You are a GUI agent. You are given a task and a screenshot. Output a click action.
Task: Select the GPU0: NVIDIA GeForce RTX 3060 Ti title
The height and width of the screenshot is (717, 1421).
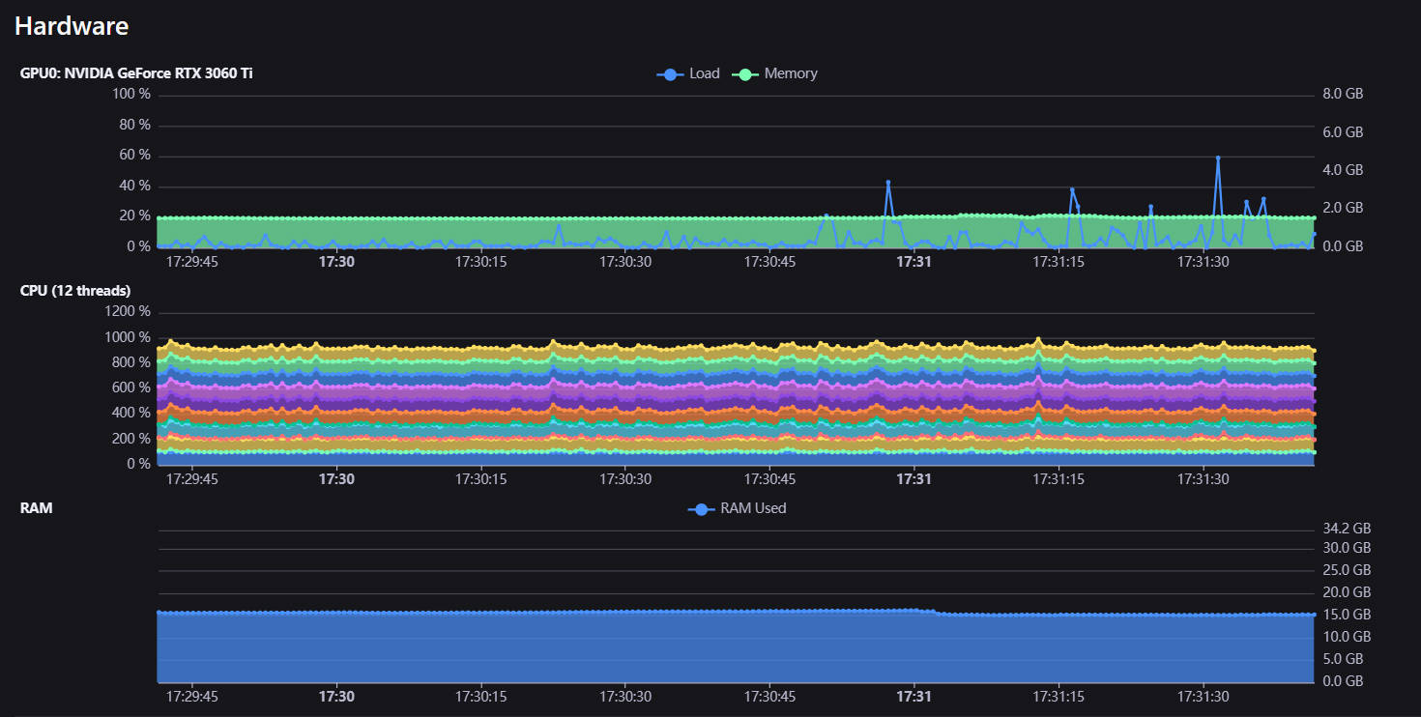[136, 73]
